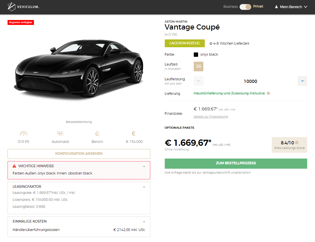Screen dimensions: 315x242
Task: Click the 510 PS label
Action: (x=23, y=142)
